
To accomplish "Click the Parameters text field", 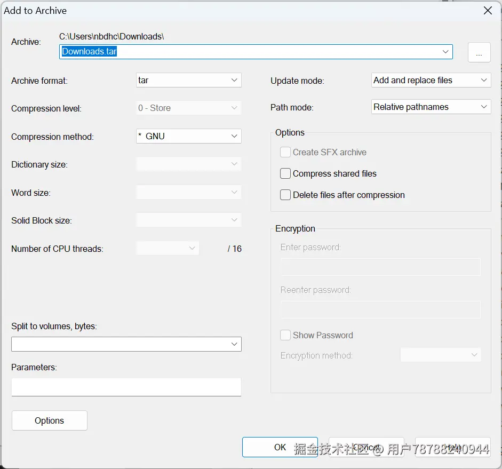I will 126,387.
